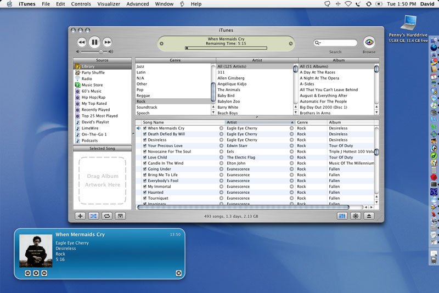Uncheck Bring Me To Life
Image resolution: width=439 pixels, height=293 pixels.
(x=145, y=175)
